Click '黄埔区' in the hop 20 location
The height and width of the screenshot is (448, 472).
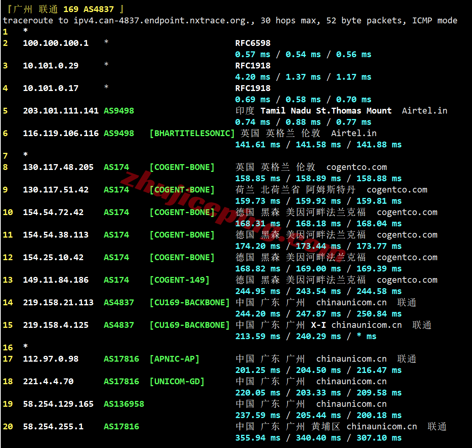point(326,427)
